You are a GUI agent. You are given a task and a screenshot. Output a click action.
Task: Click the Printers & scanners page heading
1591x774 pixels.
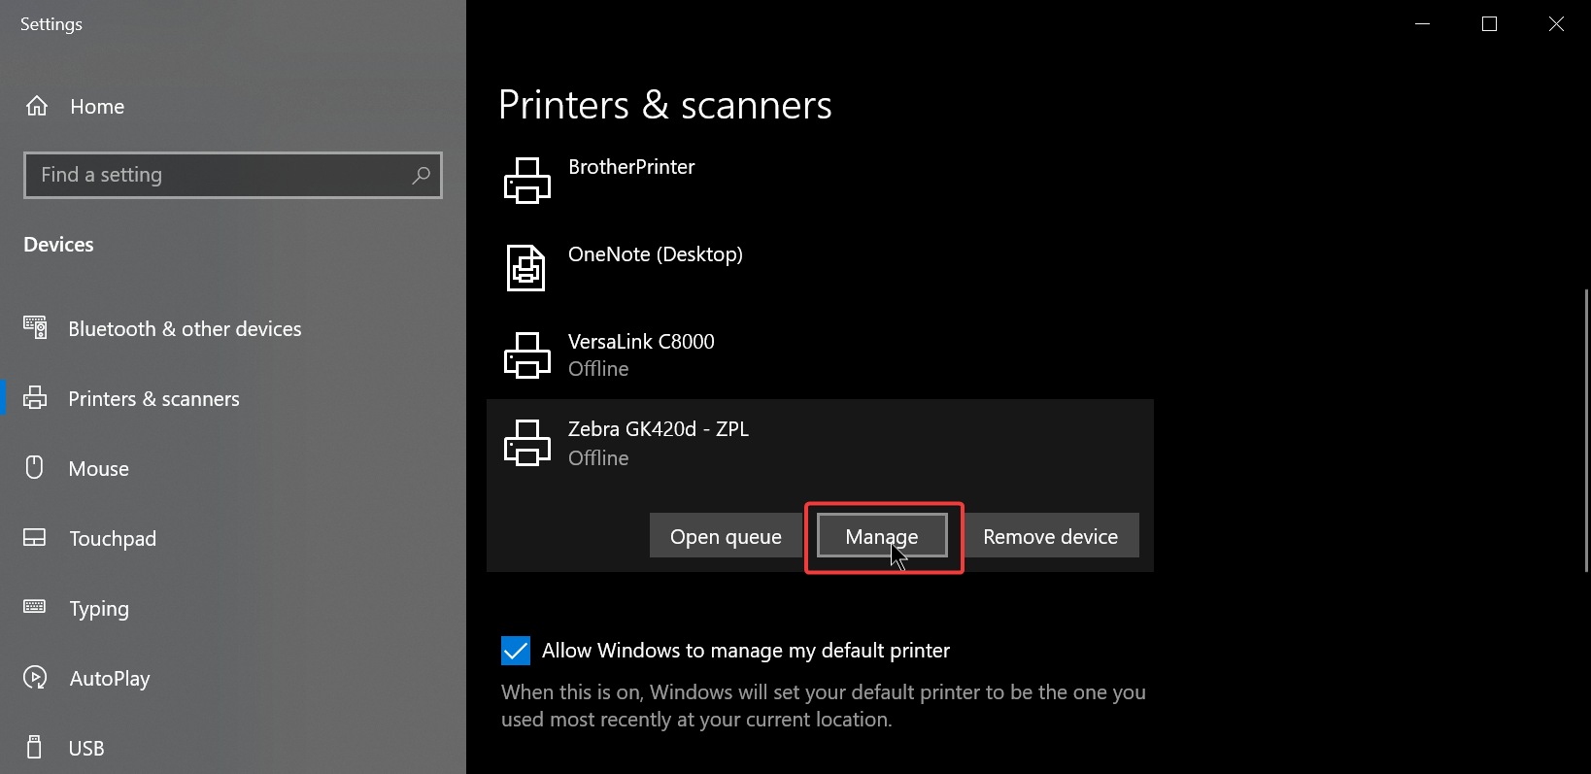pos(665,105)
